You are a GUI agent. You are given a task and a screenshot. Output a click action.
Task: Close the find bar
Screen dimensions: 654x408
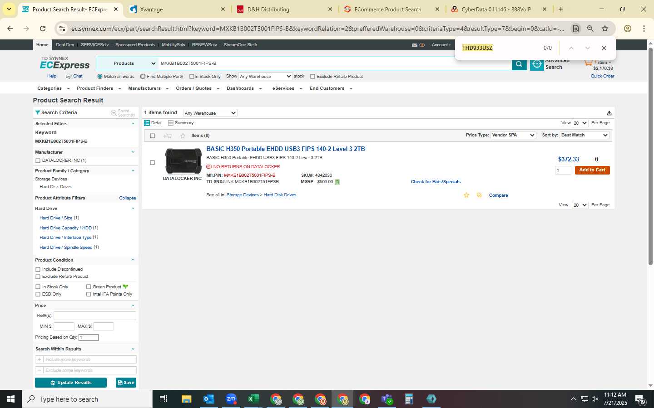tap(604, 48)
